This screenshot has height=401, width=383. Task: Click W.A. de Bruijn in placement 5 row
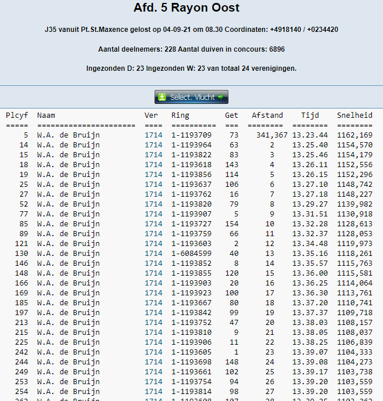pyautogui.click(x=69, y=135)
